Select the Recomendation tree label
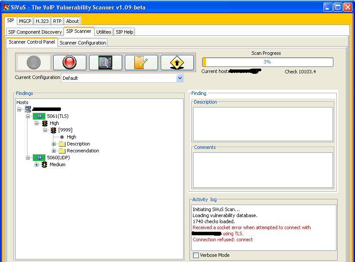This screenshot has width=355, height=262. pos(83,151)
